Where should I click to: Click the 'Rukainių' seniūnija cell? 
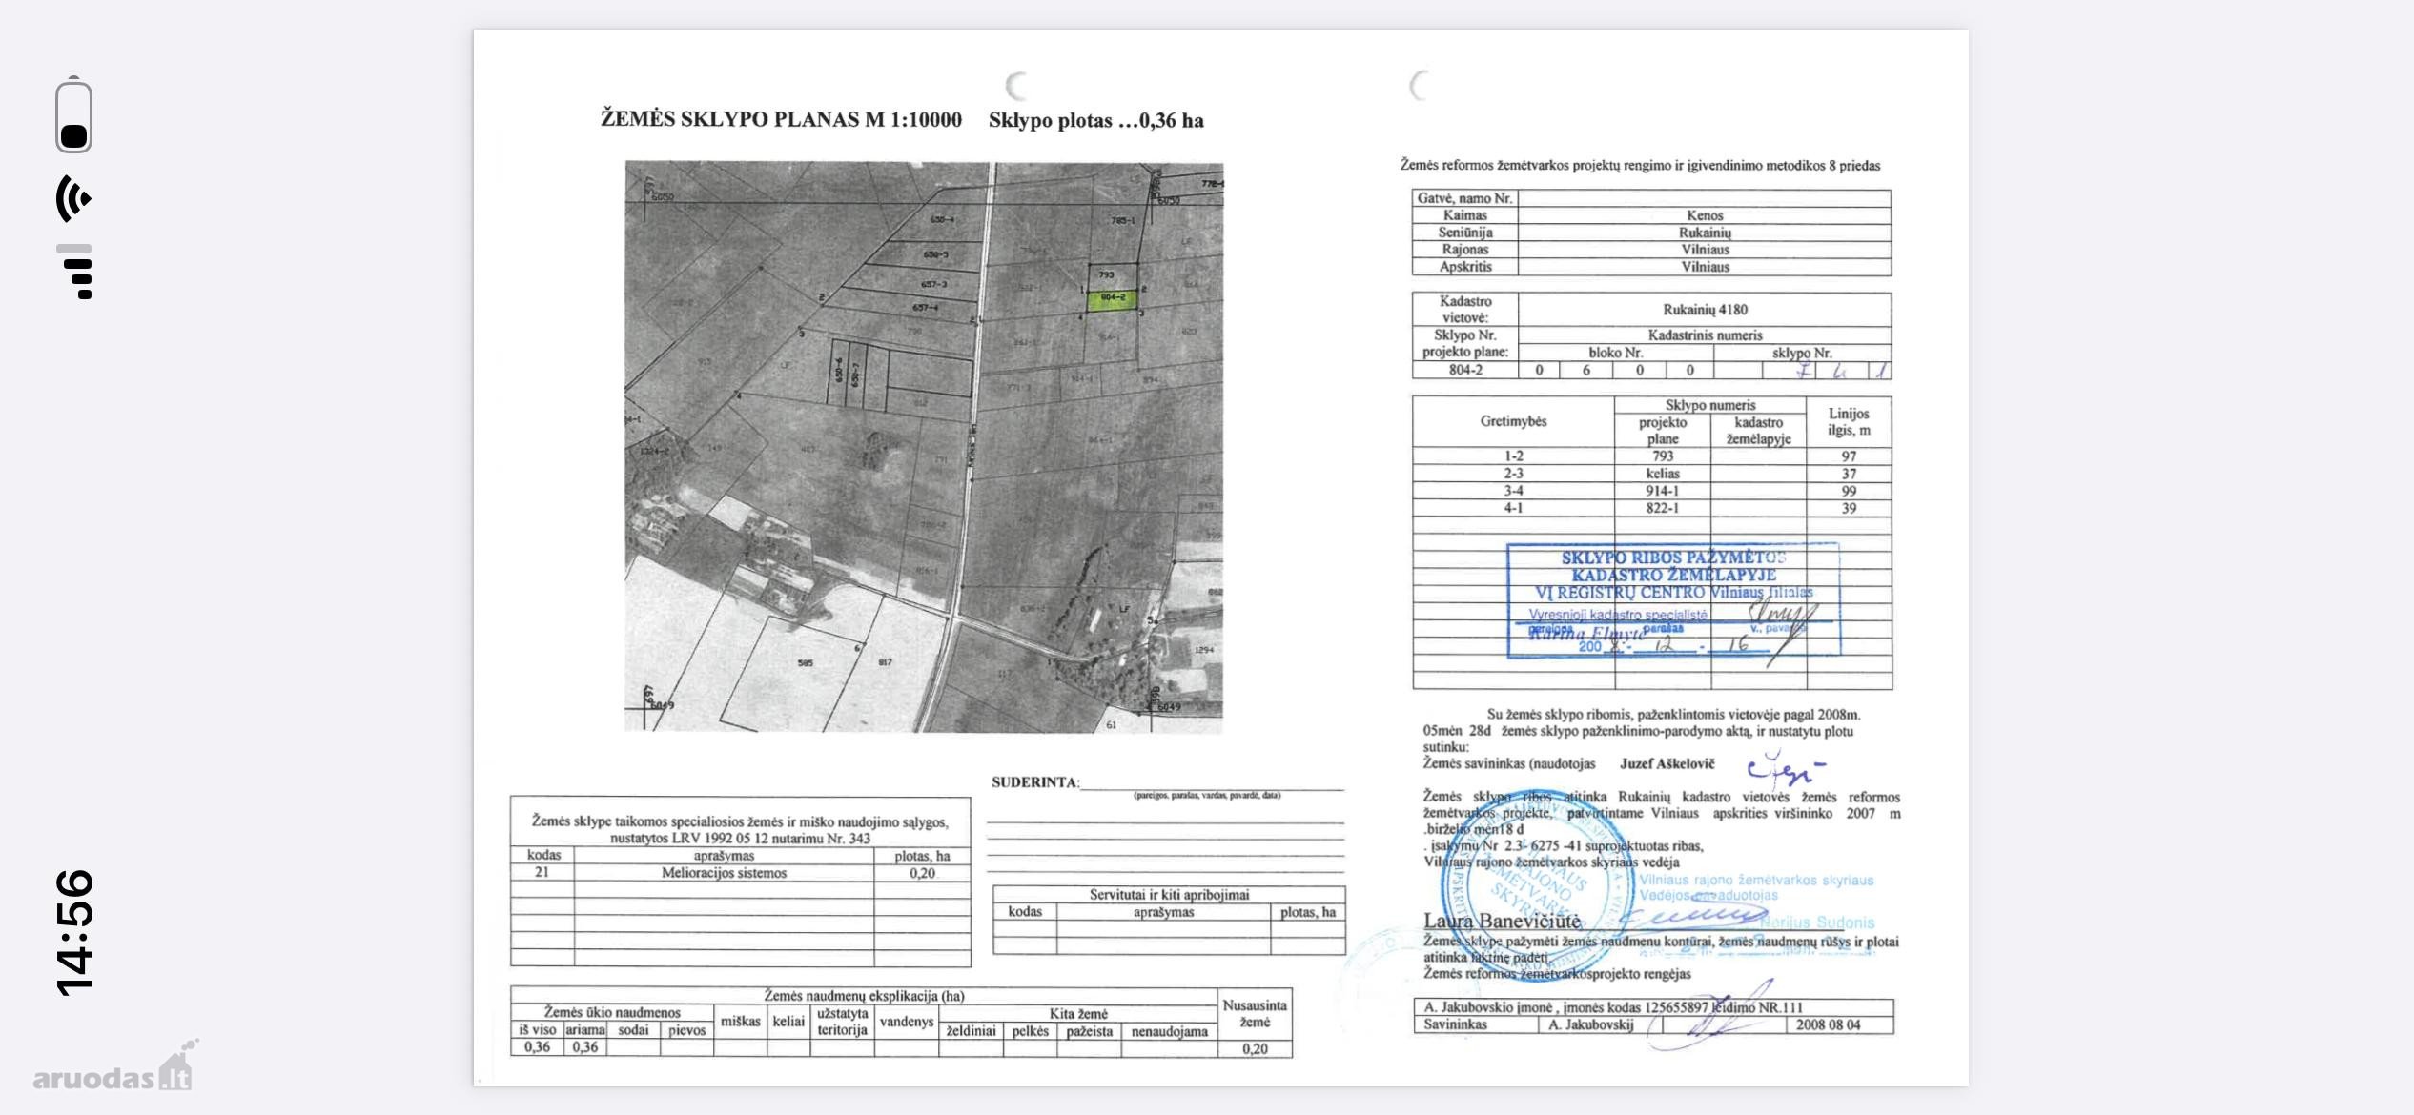click(x=1705, y=233)
